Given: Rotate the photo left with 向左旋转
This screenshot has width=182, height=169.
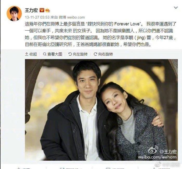Looking at the screenshot, I should 78,54.
